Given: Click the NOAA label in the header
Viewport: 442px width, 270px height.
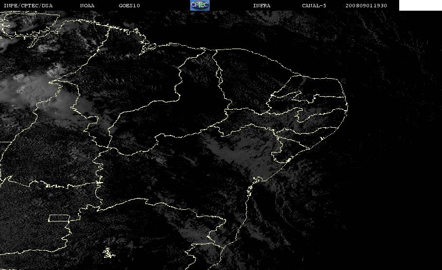Looking at the screenshot, I should click(x=87, y=6).
